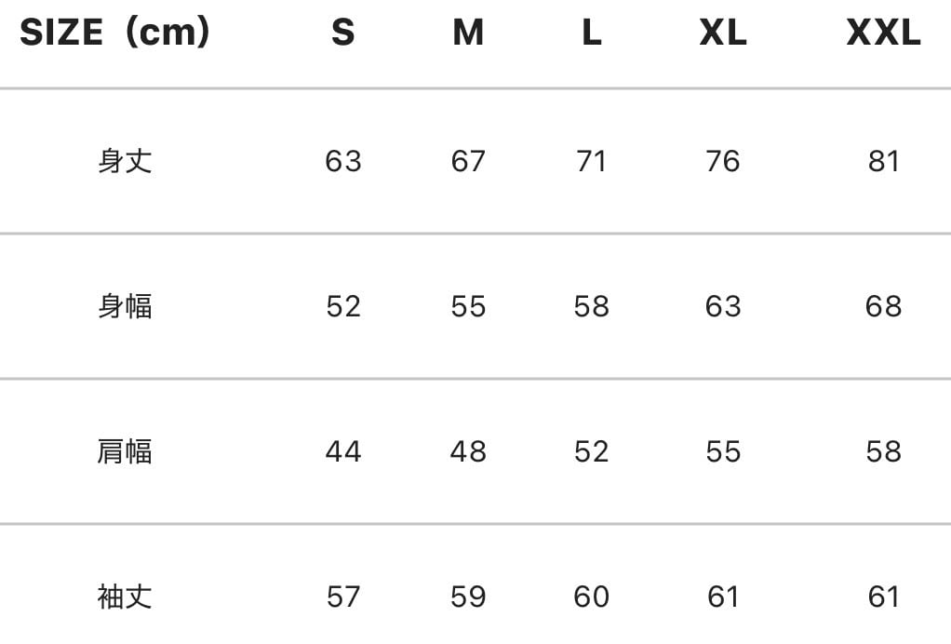Select the 身丈 value 81 for XXL
The image size is (951, 644).
point(883,161)
